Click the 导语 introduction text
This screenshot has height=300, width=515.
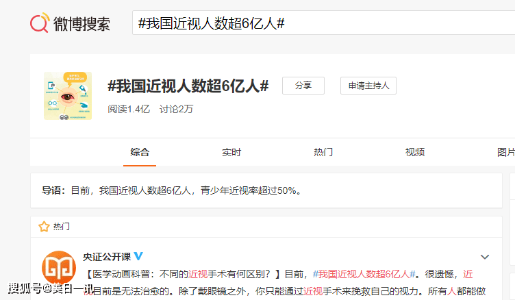[171, 190]
